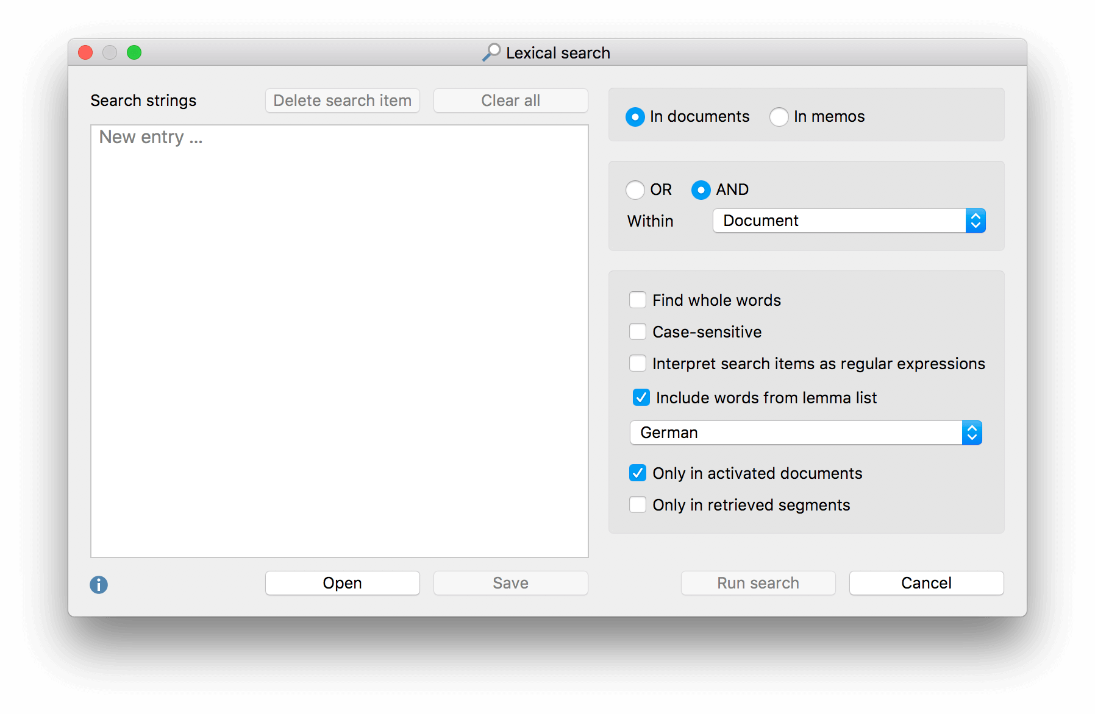The image size is (1095, 714).
Task: Enable Find whole words checkbox
Action: pos(638,300)
